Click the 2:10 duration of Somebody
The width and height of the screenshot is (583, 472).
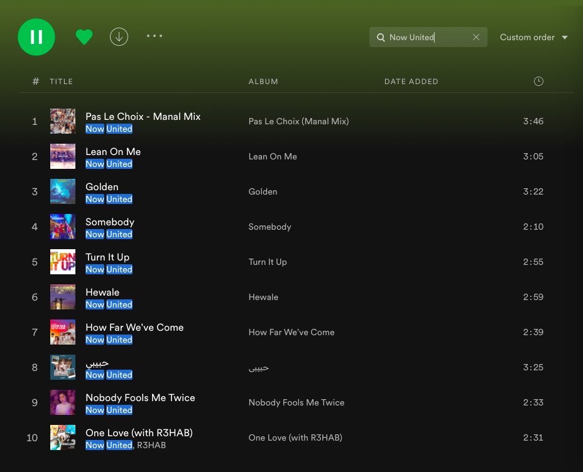point(533,227)
